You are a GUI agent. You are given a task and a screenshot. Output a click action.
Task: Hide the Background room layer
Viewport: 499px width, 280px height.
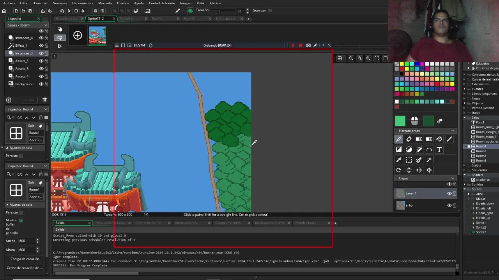tap(41, 84)
